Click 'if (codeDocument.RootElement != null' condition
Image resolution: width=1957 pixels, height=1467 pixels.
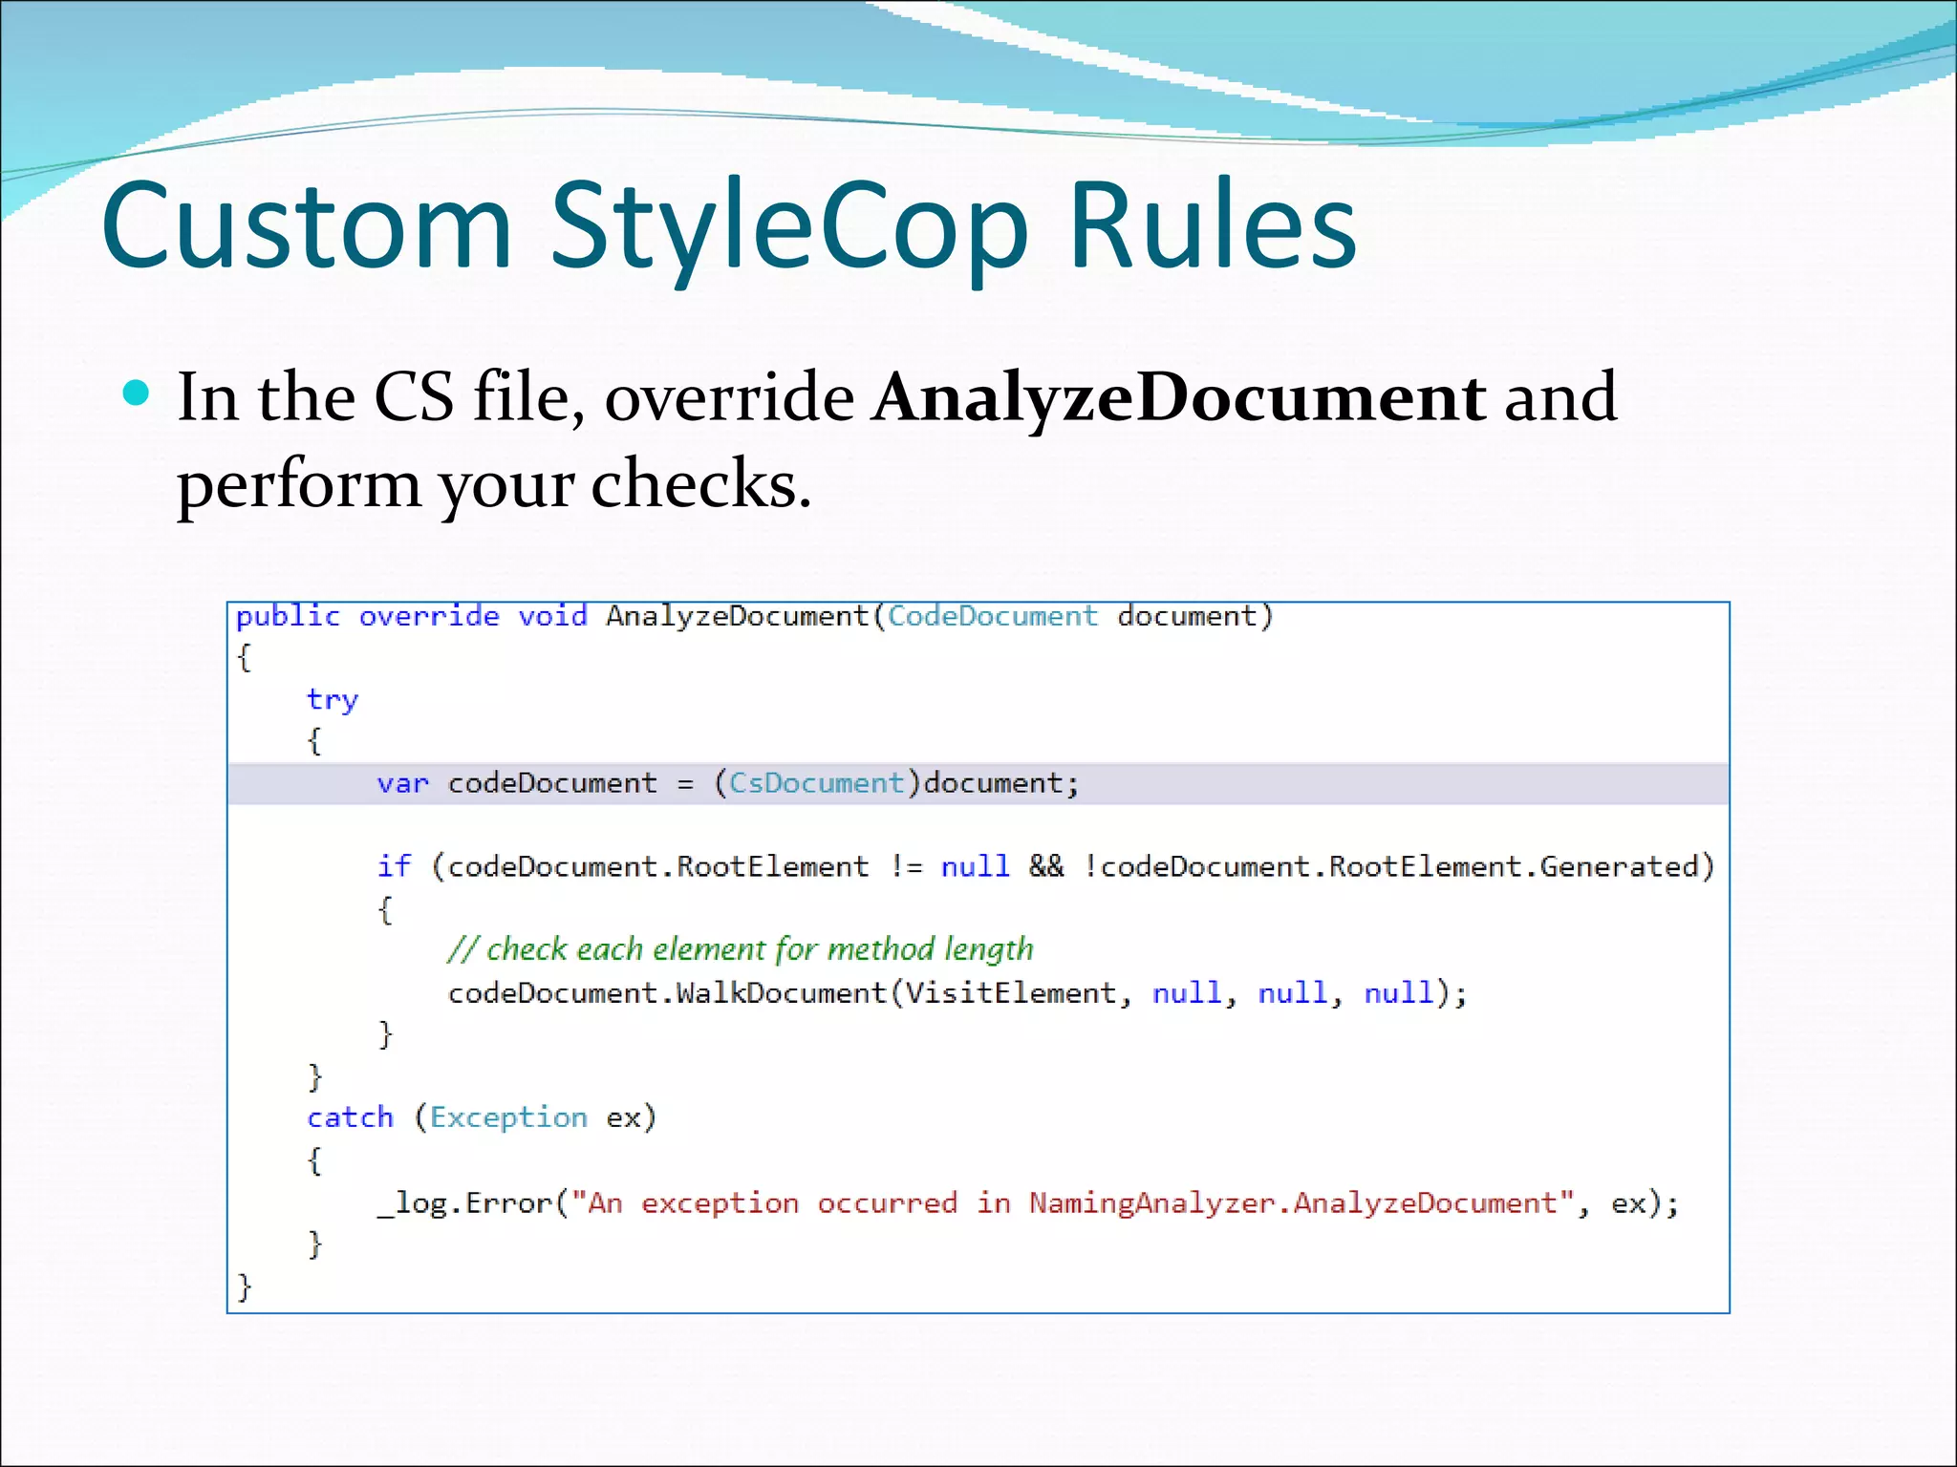tap(693, 867)
